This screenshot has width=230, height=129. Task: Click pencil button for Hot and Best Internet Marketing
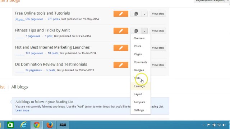click(121, 48)
